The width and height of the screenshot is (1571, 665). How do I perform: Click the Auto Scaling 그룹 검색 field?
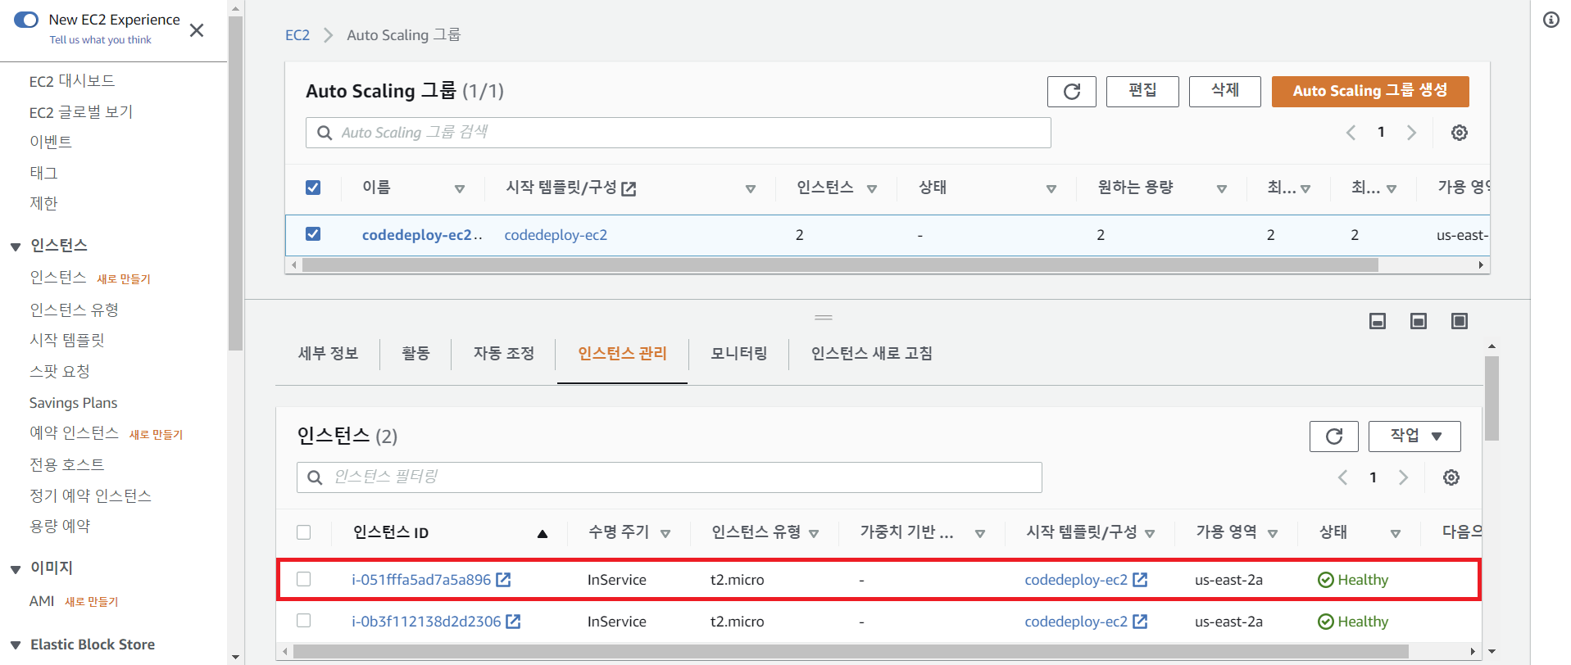click(x=679, y=133)
